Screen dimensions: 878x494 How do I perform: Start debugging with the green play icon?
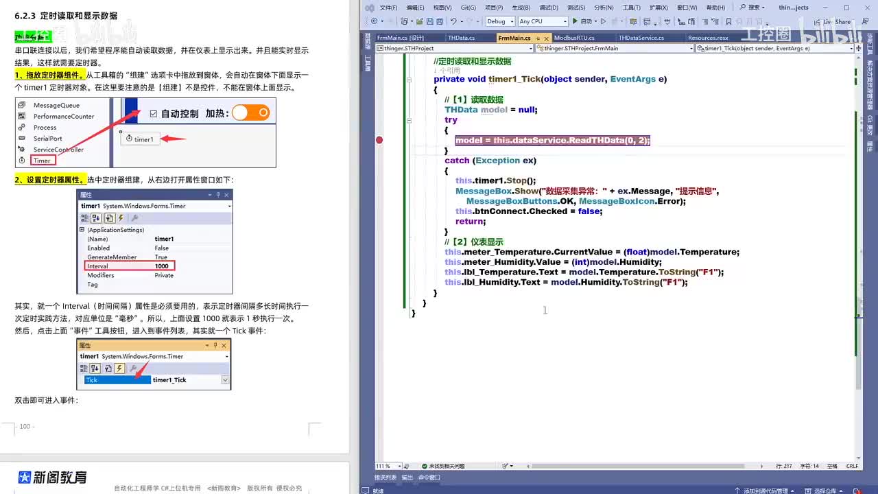(575, 21)
